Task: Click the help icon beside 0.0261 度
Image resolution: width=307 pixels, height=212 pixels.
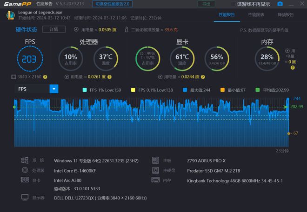Action: (x=110, y=77)
